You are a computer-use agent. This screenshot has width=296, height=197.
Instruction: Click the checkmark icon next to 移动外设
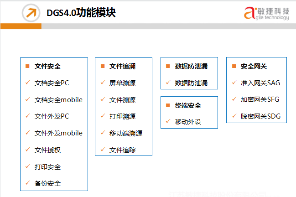click(168, 122)
